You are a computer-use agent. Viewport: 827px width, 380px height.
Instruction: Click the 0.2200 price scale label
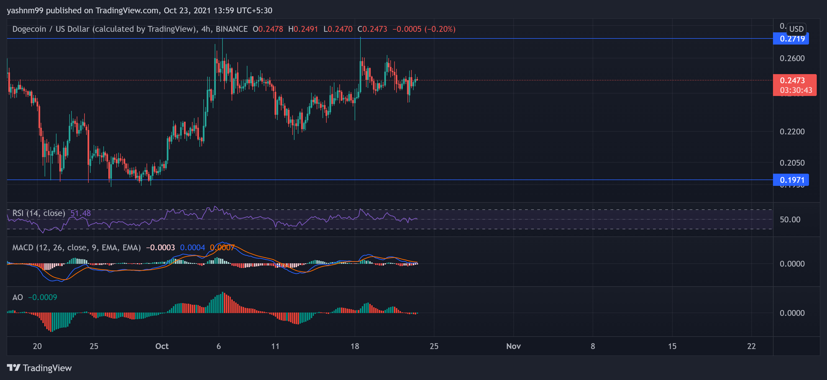pyautogui.click(x=792, y=131)
